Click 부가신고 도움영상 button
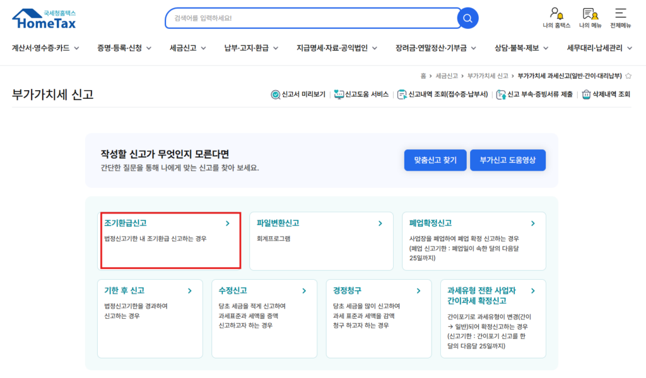The image size is (646, 378). pos(507,160)
